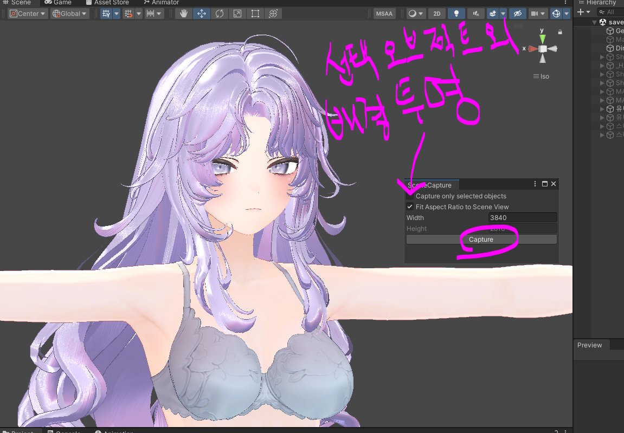Uncheck Fit Aspect Ratio to Scene View
Screen dimensions: 624x433
coord(410,206)
